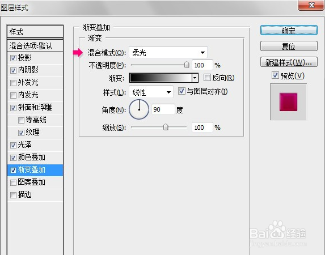
Task: Open the 混合模式 blend mode dropdown
Action: (168, 52)
